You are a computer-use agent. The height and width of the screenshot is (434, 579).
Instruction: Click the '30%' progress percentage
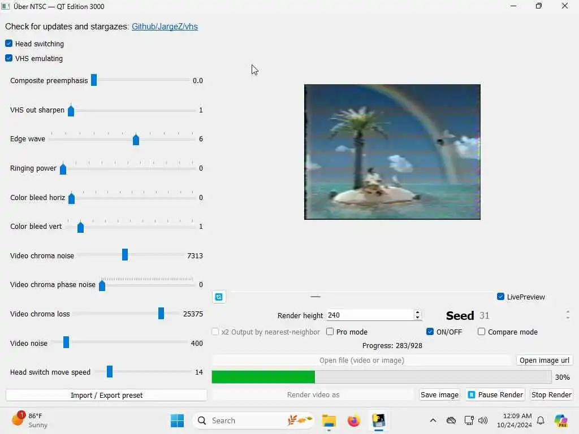(x=563, y=377)
